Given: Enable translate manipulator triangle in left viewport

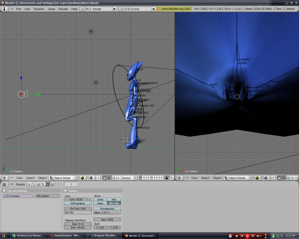Looking at the screenshot, I should click(x=109, y=178).
